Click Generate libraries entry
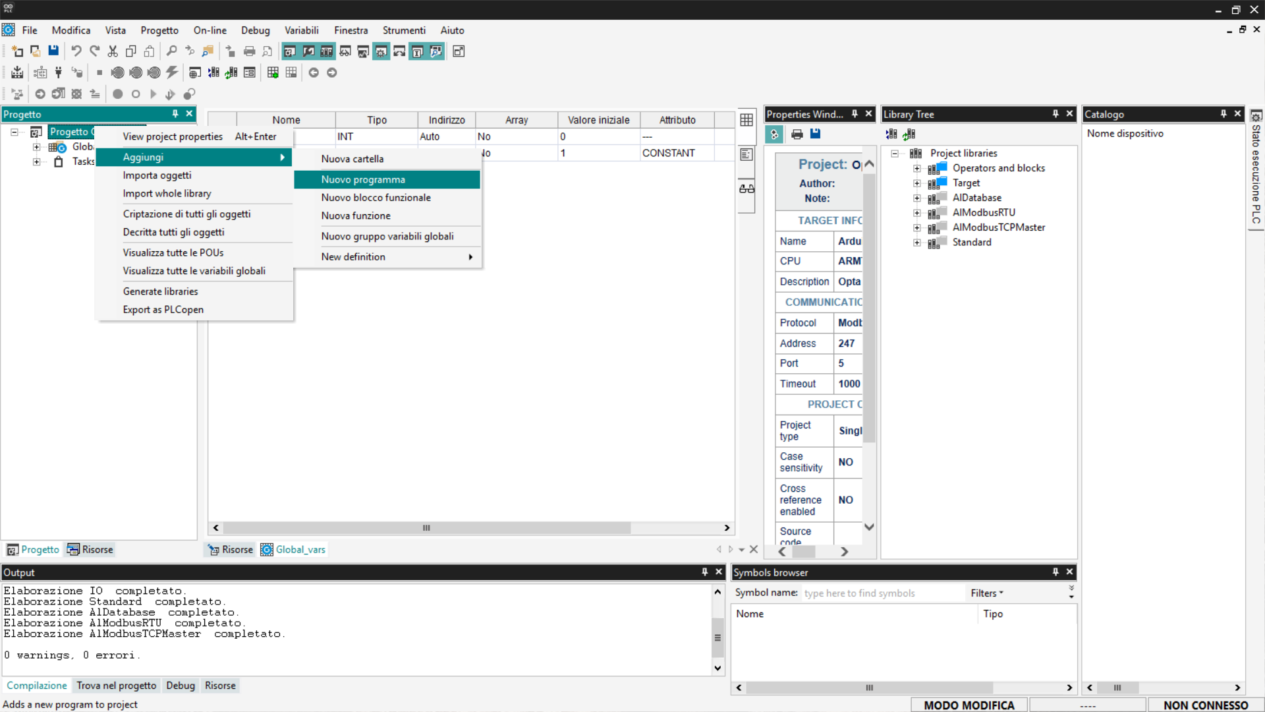1265x712 pixels. [x=160, y=291]
